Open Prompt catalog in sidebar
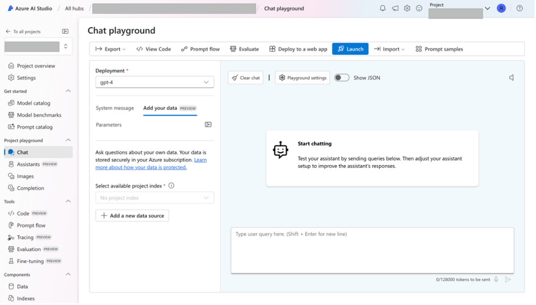Screen dimensions: 536x305 pyautogui.click(x=35, y=127)
